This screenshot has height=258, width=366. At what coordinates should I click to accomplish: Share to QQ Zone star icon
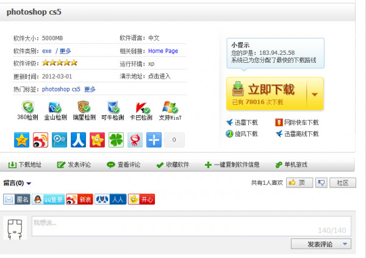(21, 140)
